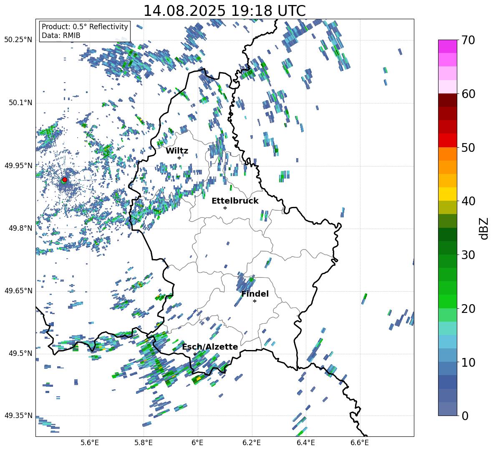Click the 49.5°N latitude label
The image size is (494, 451).
tap(20, 353)
